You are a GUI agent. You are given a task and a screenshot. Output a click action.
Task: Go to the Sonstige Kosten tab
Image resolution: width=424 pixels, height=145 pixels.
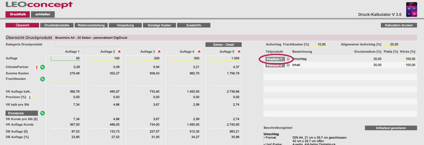159,25
